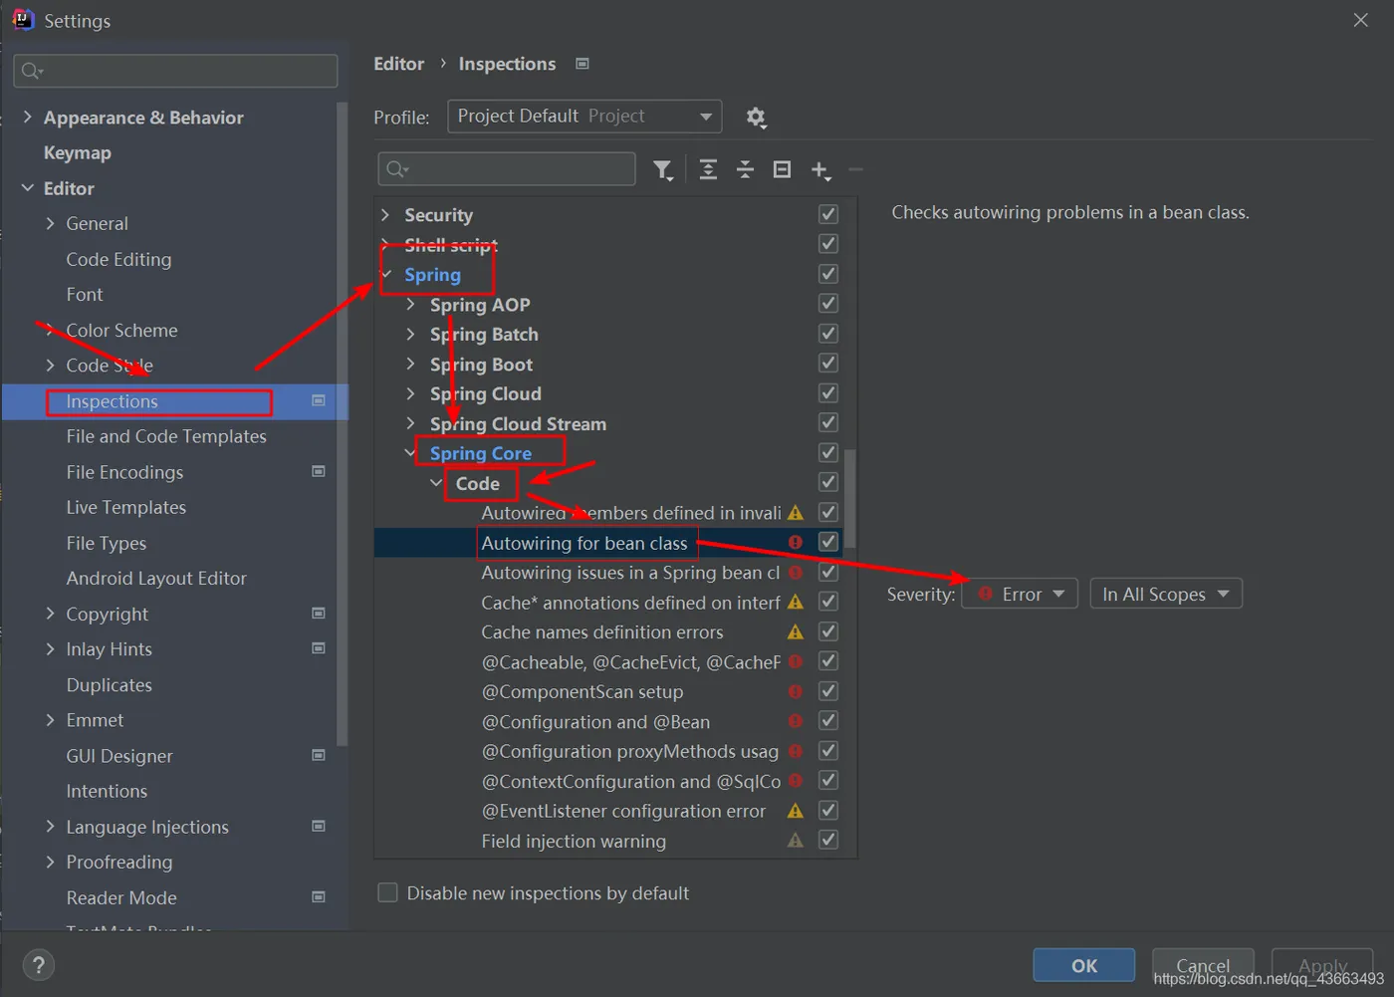Click warning icon on @EventListener configuration error
This screenshot has height=997, width=1394.
tap(795, 811)
